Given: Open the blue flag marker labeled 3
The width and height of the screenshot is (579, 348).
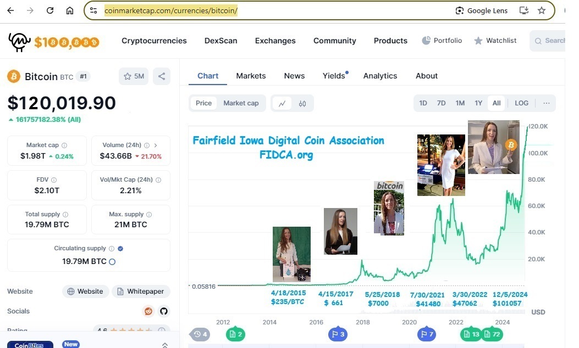Looking at the screenshot, I should (338, 334).
